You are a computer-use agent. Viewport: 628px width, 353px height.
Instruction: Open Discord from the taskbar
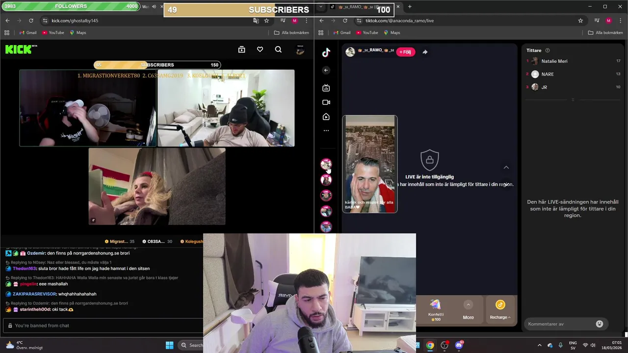click(459, 345)
